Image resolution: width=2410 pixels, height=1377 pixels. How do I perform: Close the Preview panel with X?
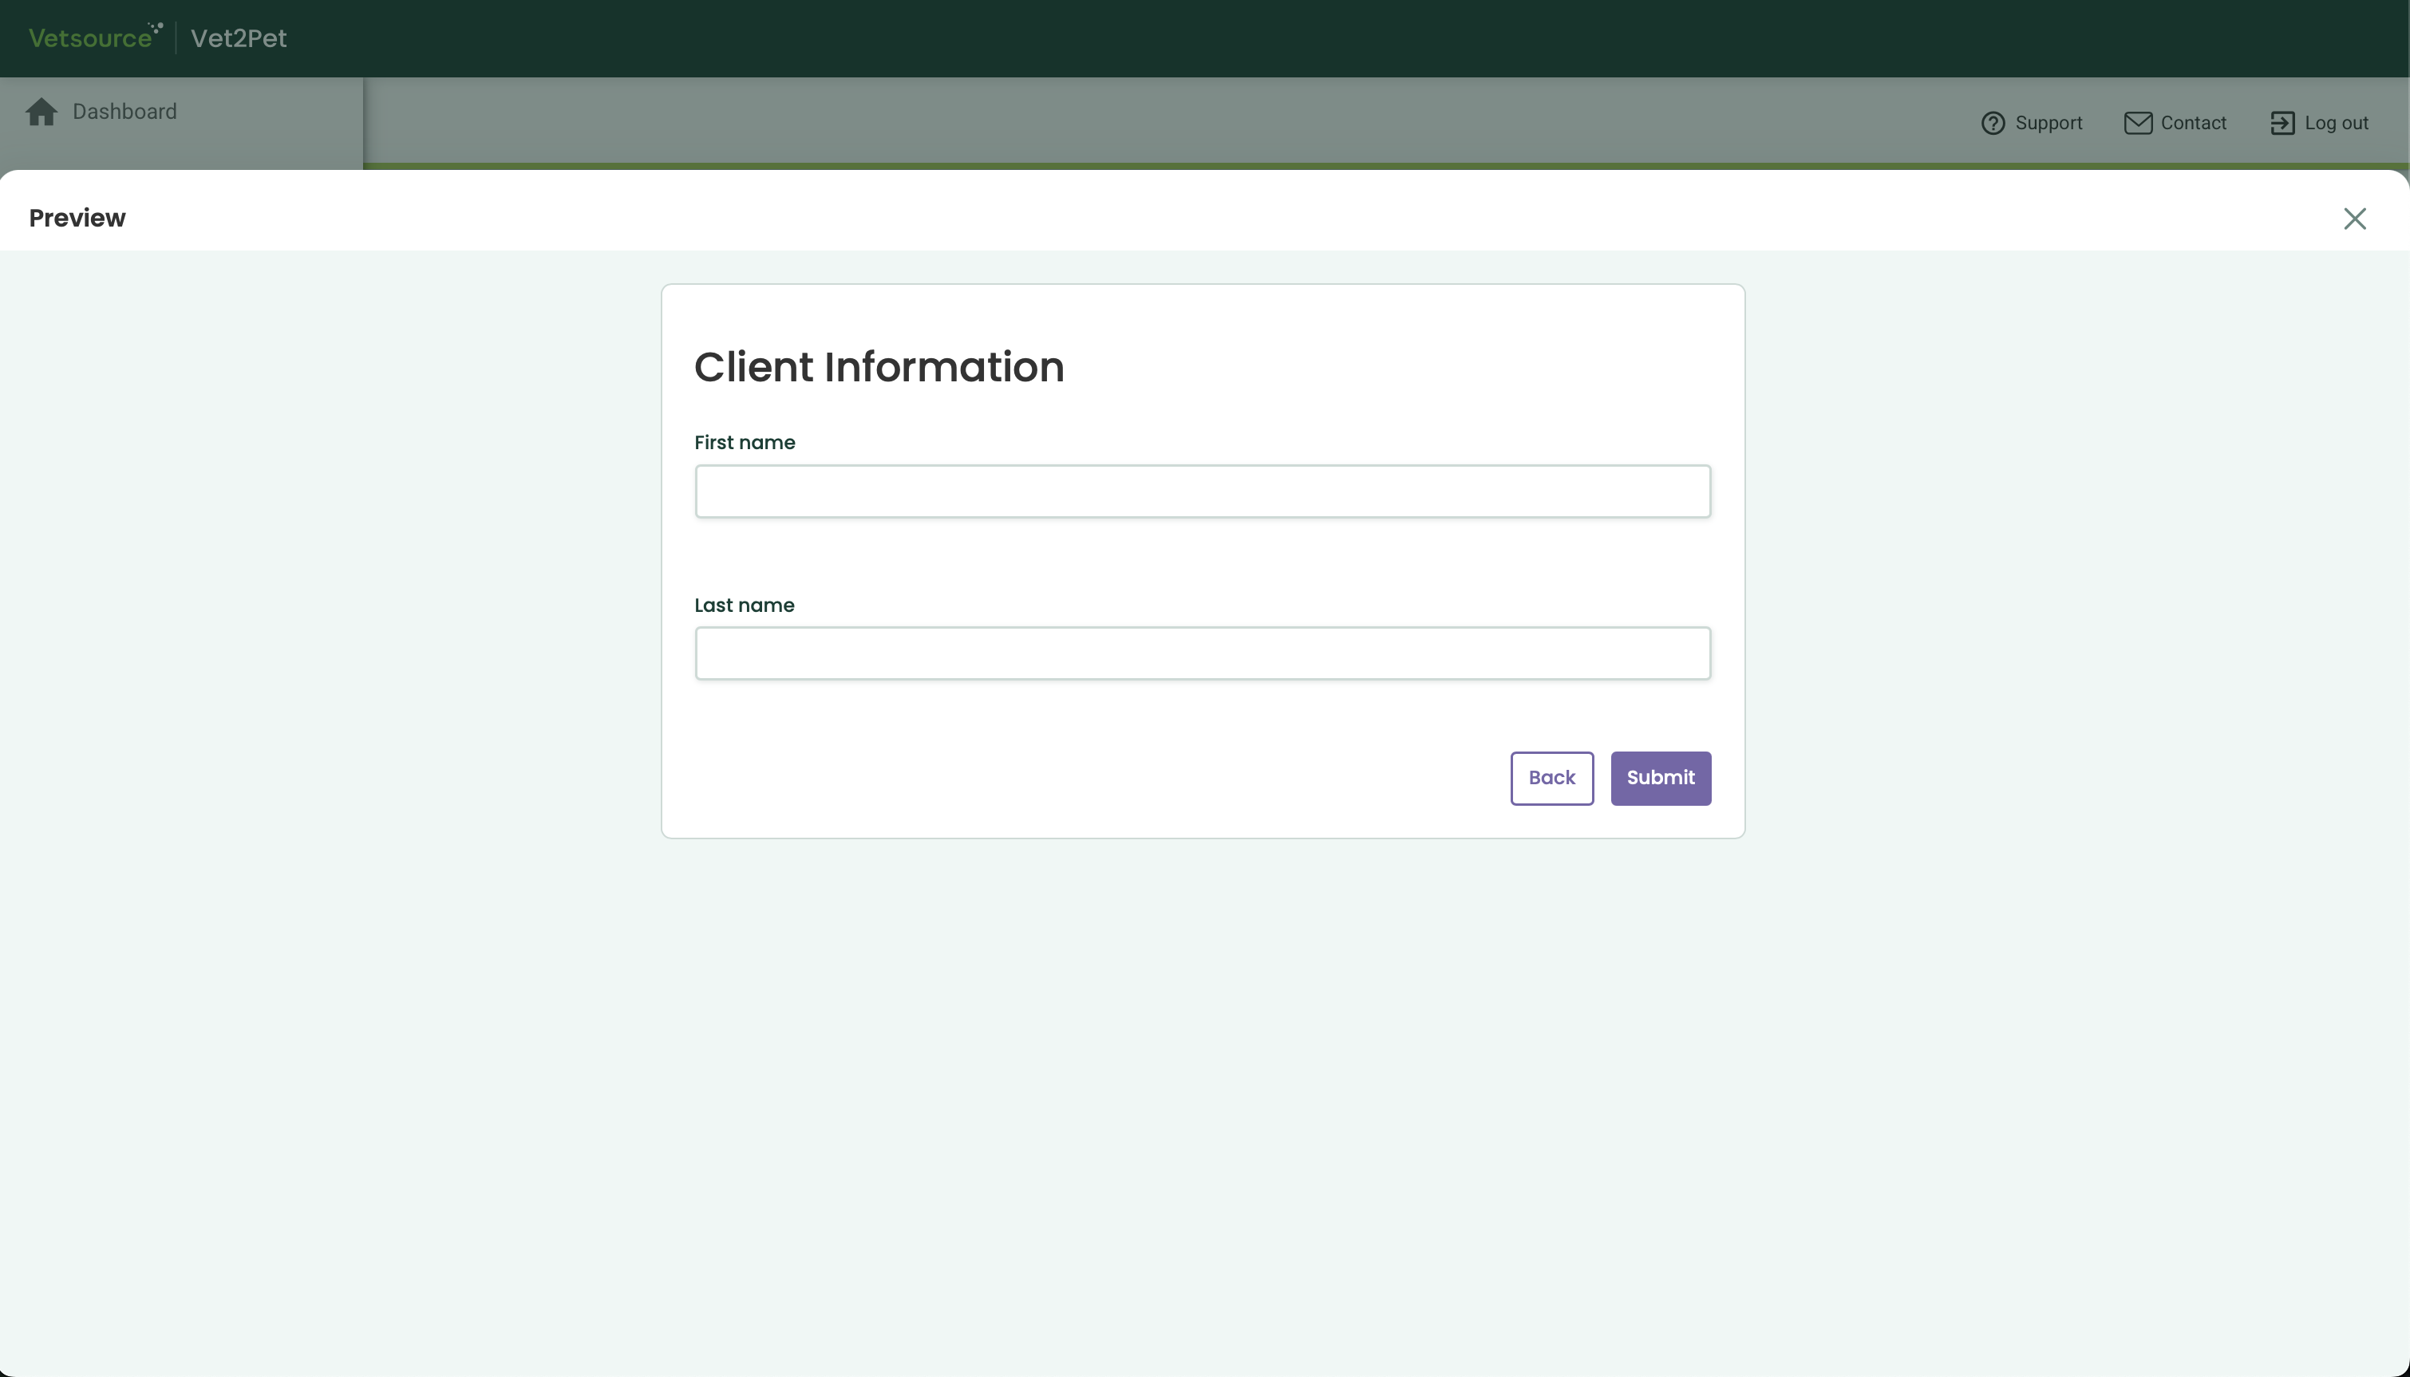tap(2354, 219)
